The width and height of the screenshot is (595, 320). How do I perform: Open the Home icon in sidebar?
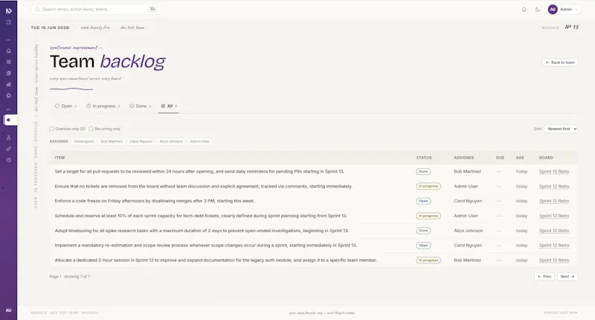[x=8, y=51]
